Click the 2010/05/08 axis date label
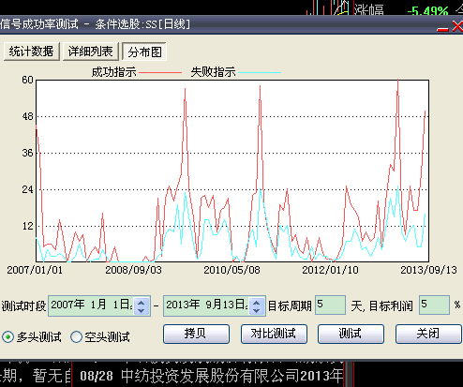Viewport: 463px width, 387px height. point(231,270)
